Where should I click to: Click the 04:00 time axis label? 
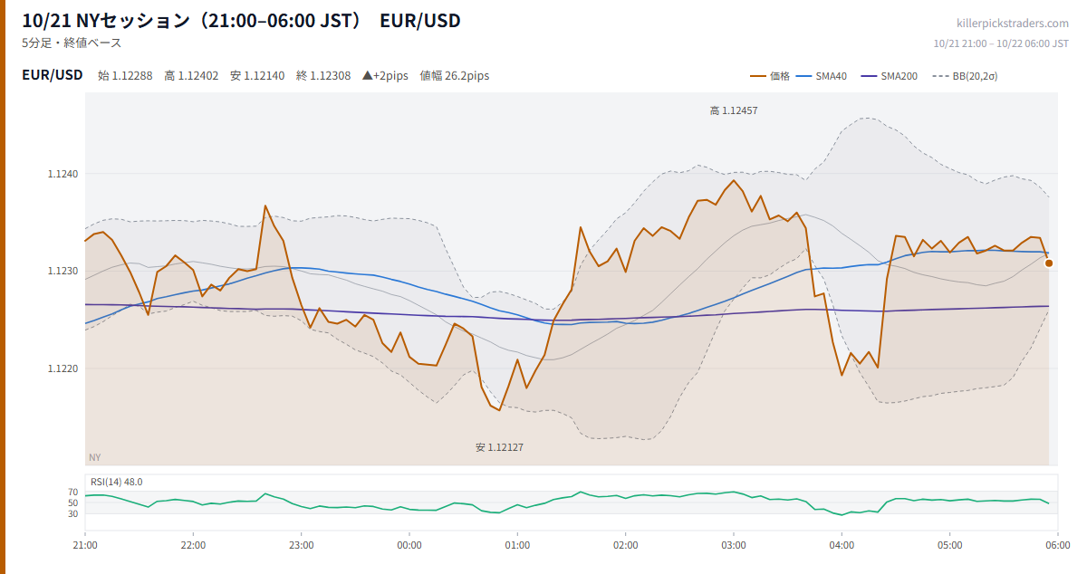point(842,545)
